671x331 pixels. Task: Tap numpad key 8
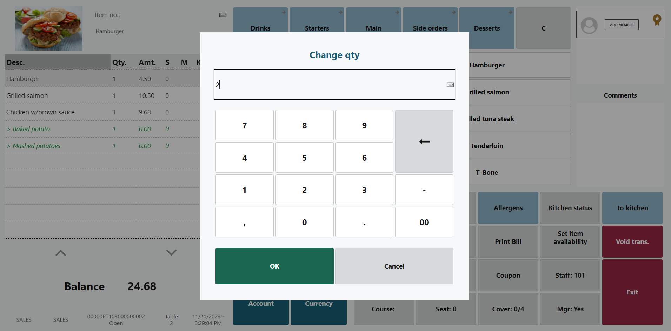pos(304,125)
